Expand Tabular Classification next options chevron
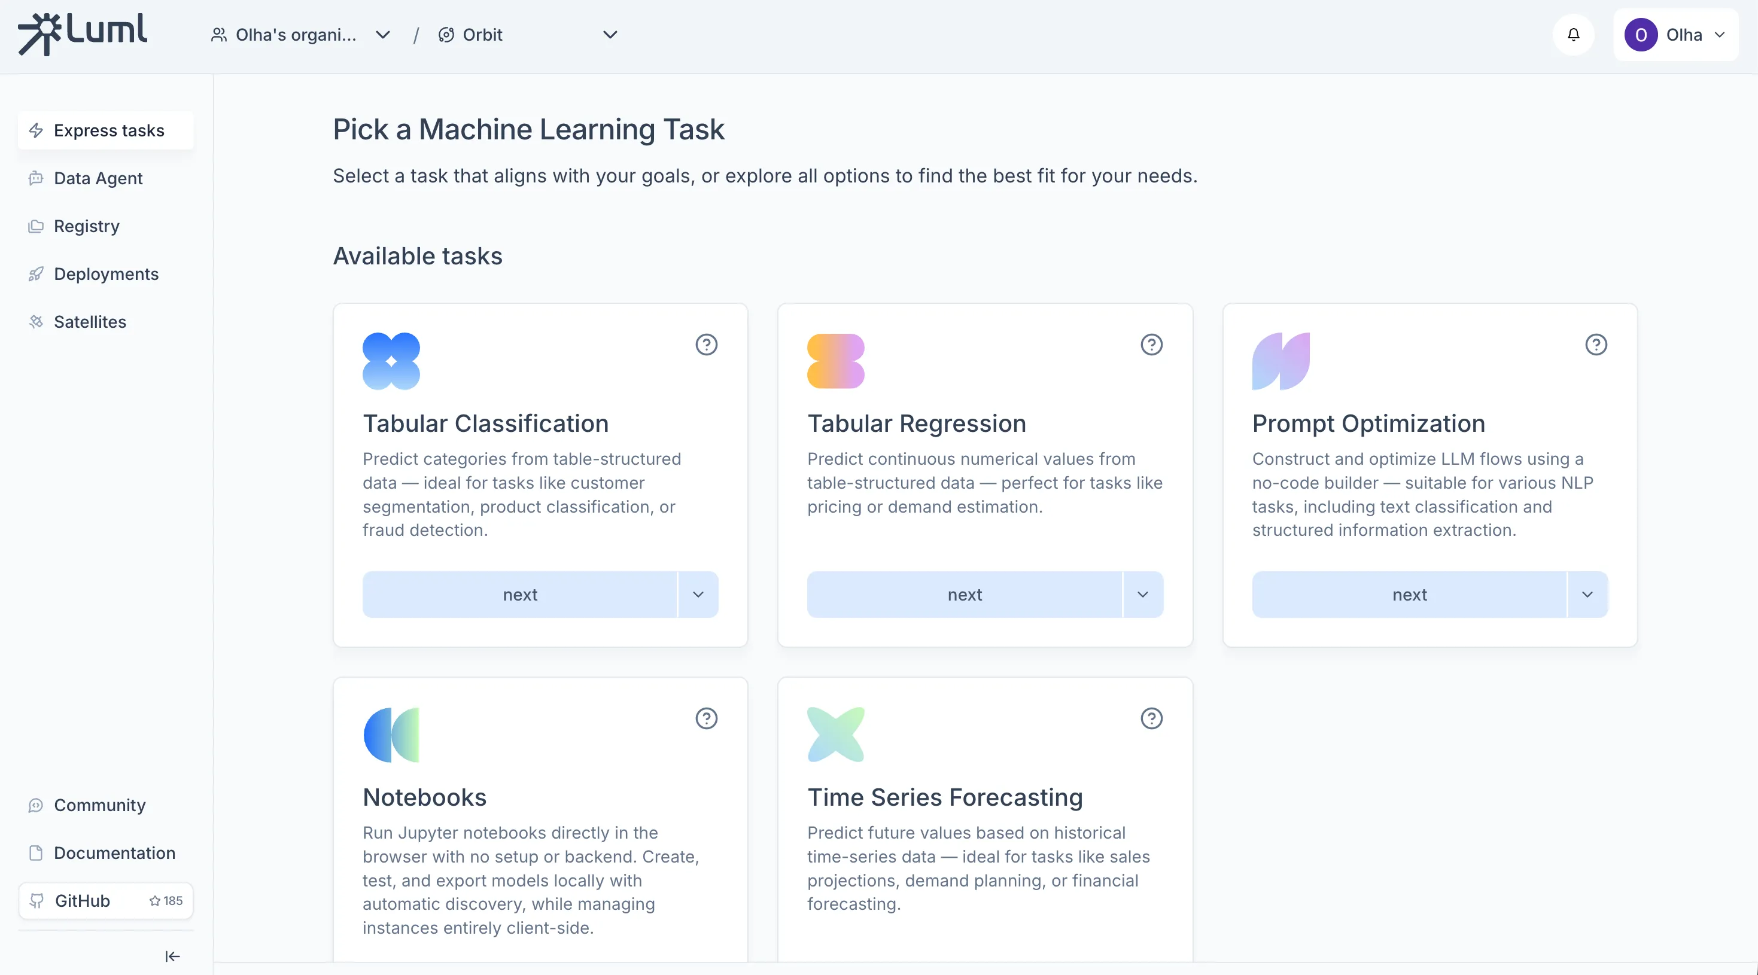The height and width of the screenshot is (975, 1758). (698, 595)
